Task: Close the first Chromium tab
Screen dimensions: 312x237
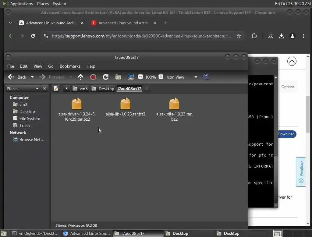Action: [82, 23]
